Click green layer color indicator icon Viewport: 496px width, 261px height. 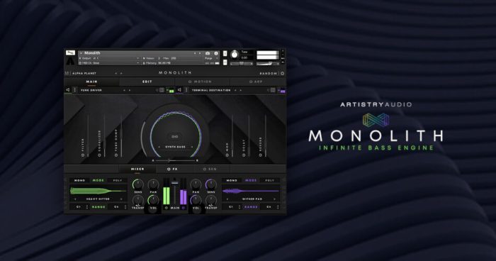(x=171, y=90)
